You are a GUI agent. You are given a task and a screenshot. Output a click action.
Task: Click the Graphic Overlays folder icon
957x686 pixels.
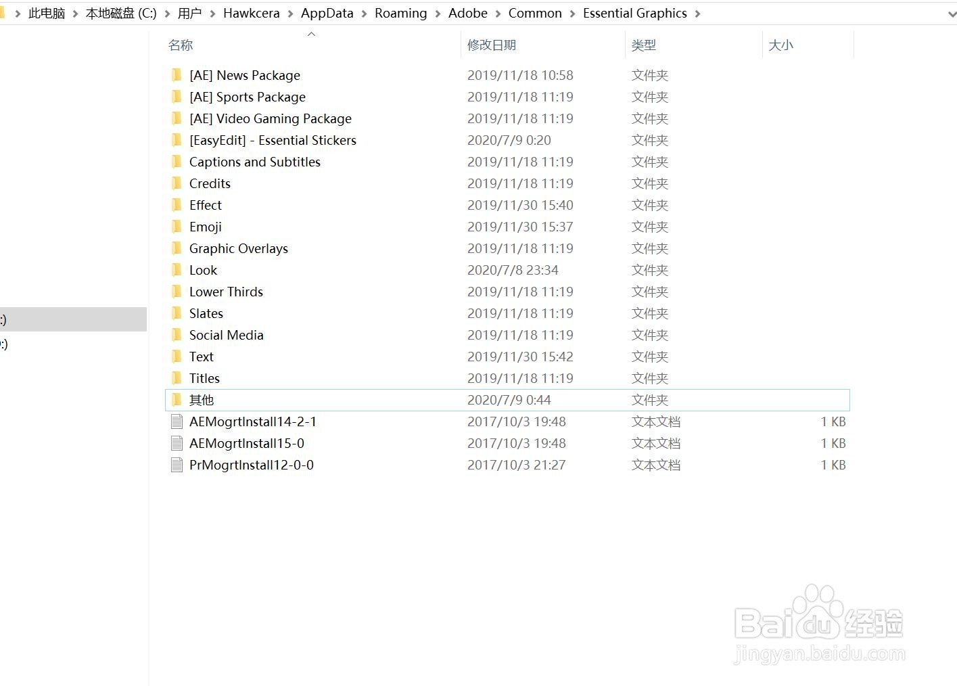[177, 248]
